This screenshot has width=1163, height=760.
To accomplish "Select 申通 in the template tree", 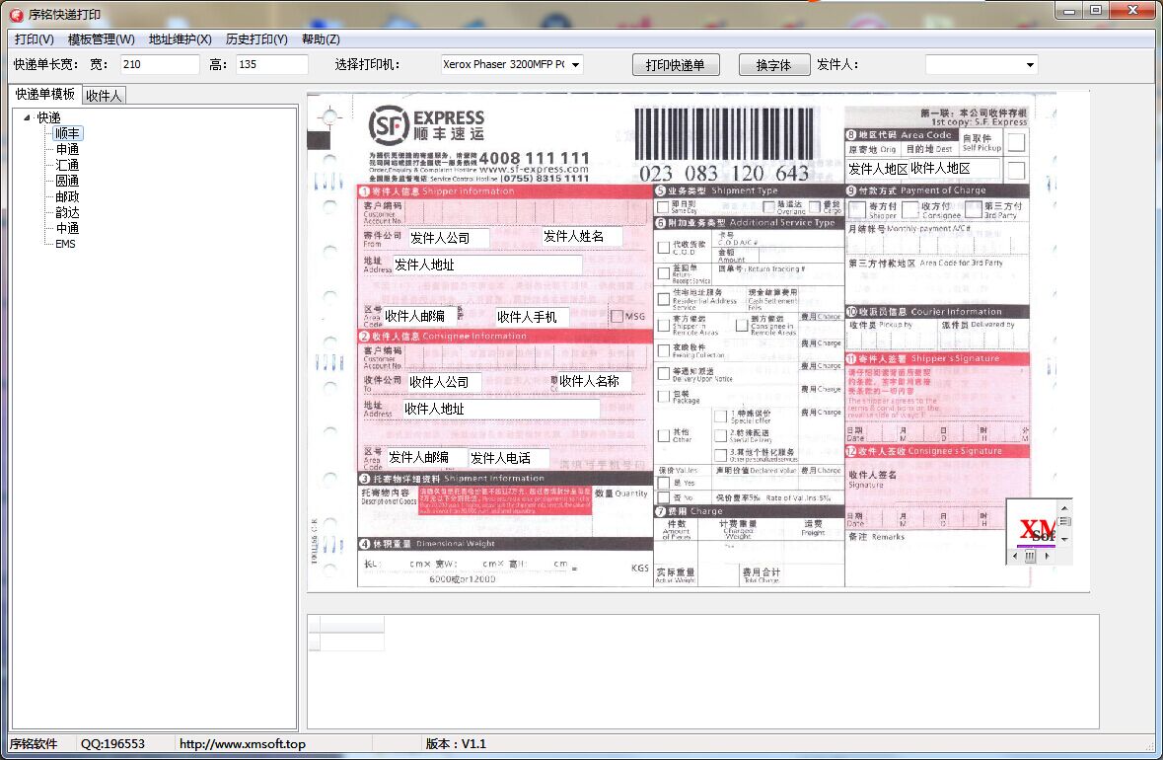I will tap(67, 149).
